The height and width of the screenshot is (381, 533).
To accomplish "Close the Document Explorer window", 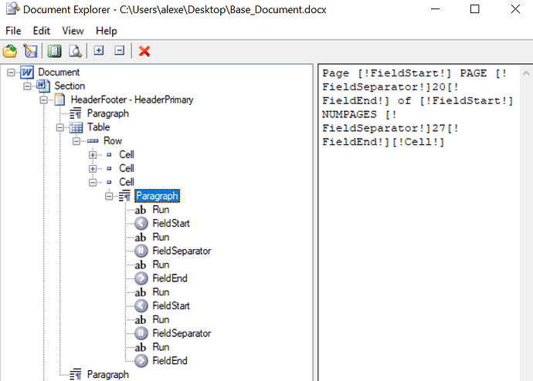I will pos(515,9).
